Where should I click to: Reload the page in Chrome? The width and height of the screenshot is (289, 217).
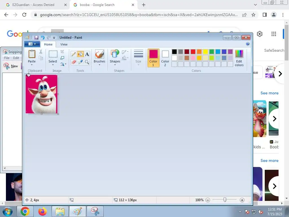coord(24,15)
